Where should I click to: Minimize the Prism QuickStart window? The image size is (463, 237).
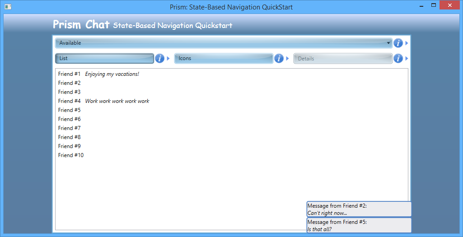(x=421, y=6)
